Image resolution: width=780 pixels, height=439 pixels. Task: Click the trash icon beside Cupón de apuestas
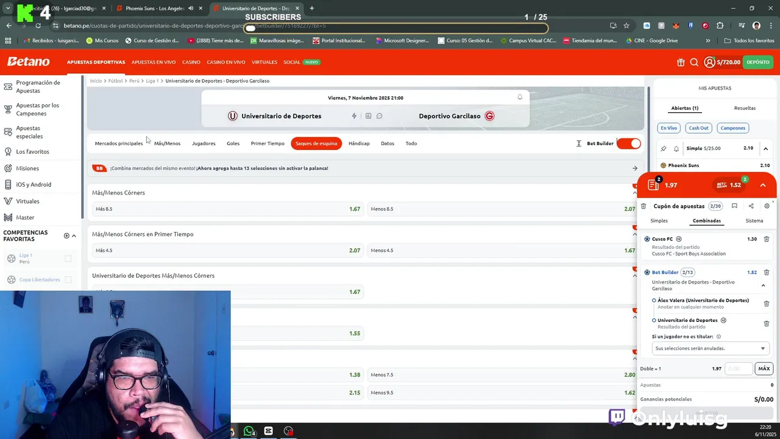pyautogui.click(x=643, y=206)
